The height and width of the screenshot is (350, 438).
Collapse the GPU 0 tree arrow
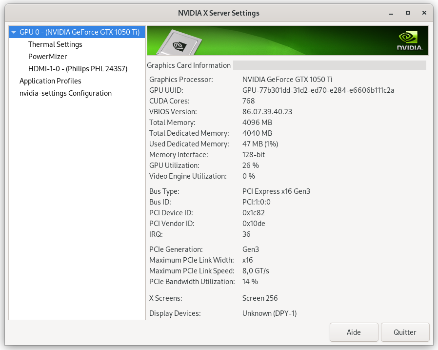pyautogui.click(x=13, y=32)
